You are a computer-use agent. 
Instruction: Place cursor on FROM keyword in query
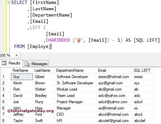[19, 46]
